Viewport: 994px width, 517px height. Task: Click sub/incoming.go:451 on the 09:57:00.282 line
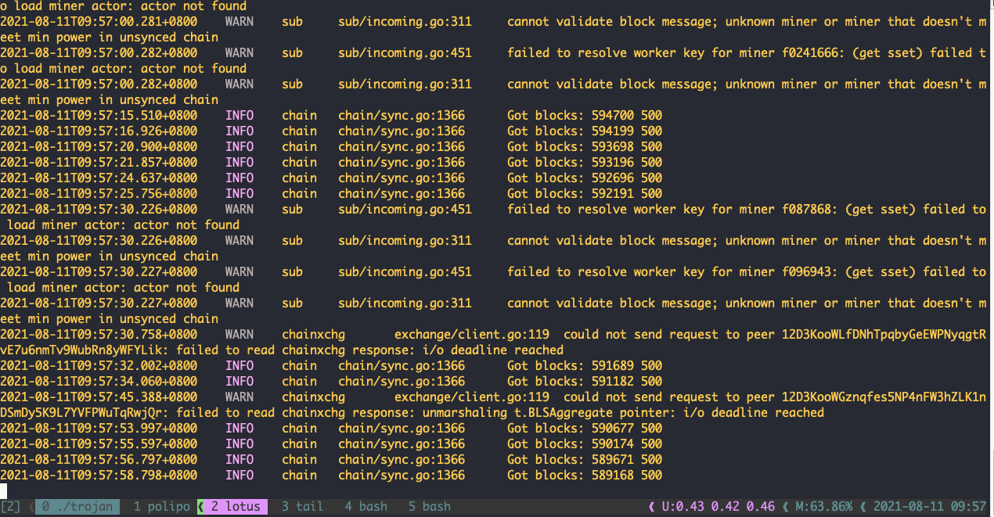click(405, 52)
